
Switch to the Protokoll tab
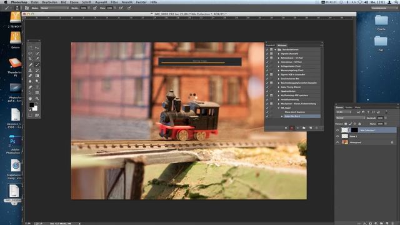coord(271,46)
